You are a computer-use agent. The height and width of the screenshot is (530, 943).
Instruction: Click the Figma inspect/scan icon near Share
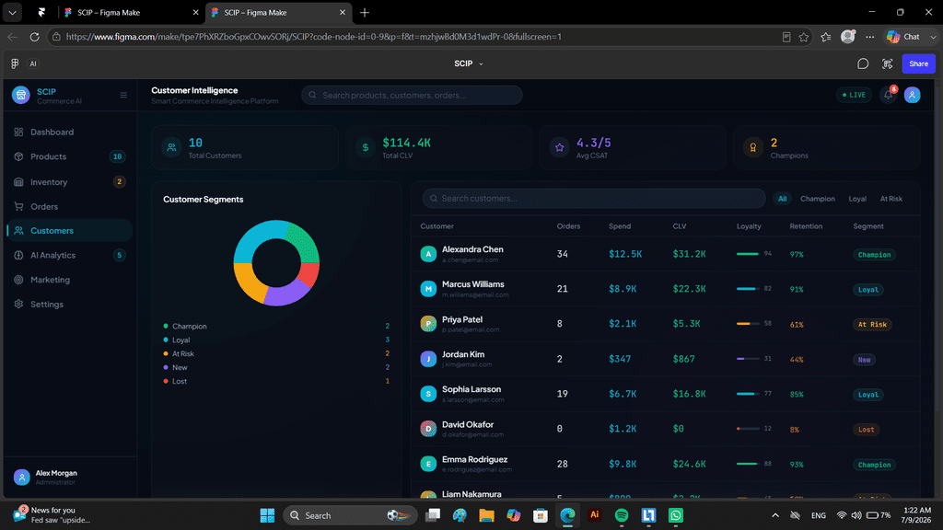[x=887, y=63]
